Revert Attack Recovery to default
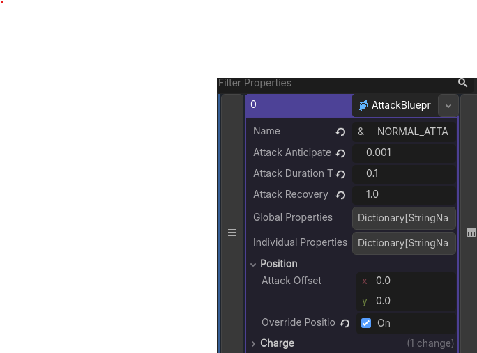Image resolution: width=477 pixels, height=353 pixels. point(340,195)
